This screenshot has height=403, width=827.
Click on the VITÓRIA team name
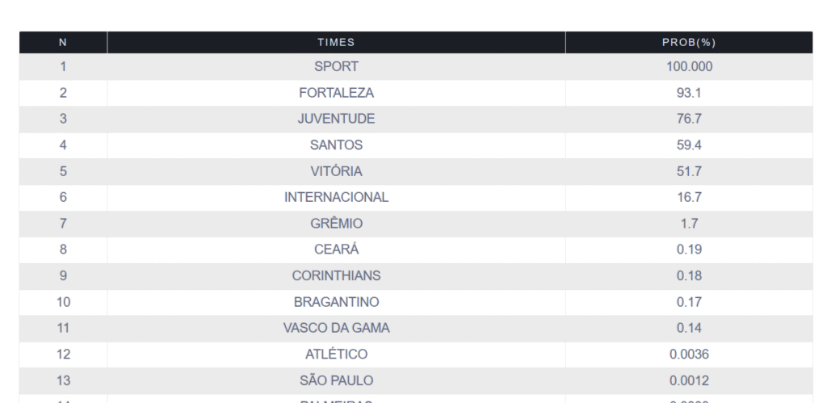[x=336, y=171]
